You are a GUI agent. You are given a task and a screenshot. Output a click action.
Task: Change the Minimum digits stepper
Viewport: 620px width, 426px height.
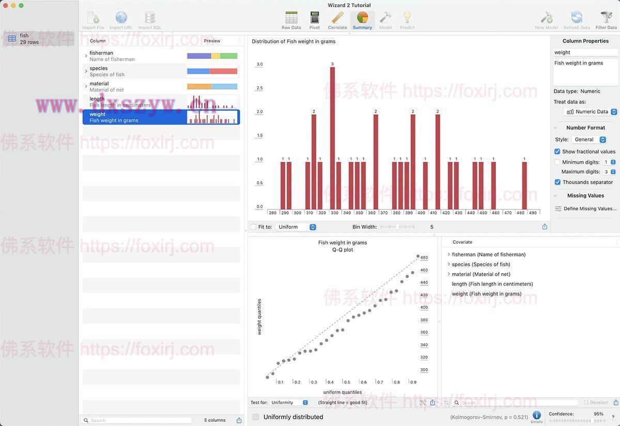[x=613, y=162]
